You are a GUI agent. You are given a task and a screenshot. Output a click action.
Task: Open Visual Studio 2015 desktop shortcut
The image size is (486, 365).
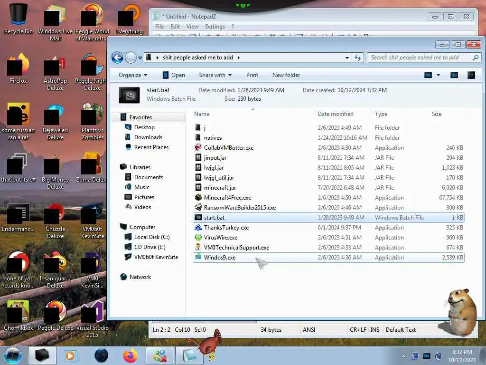[93, 319]
